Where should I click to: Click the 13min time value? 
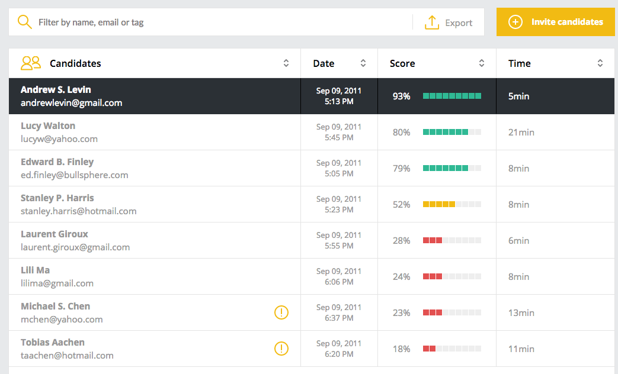tap(521, 313)
